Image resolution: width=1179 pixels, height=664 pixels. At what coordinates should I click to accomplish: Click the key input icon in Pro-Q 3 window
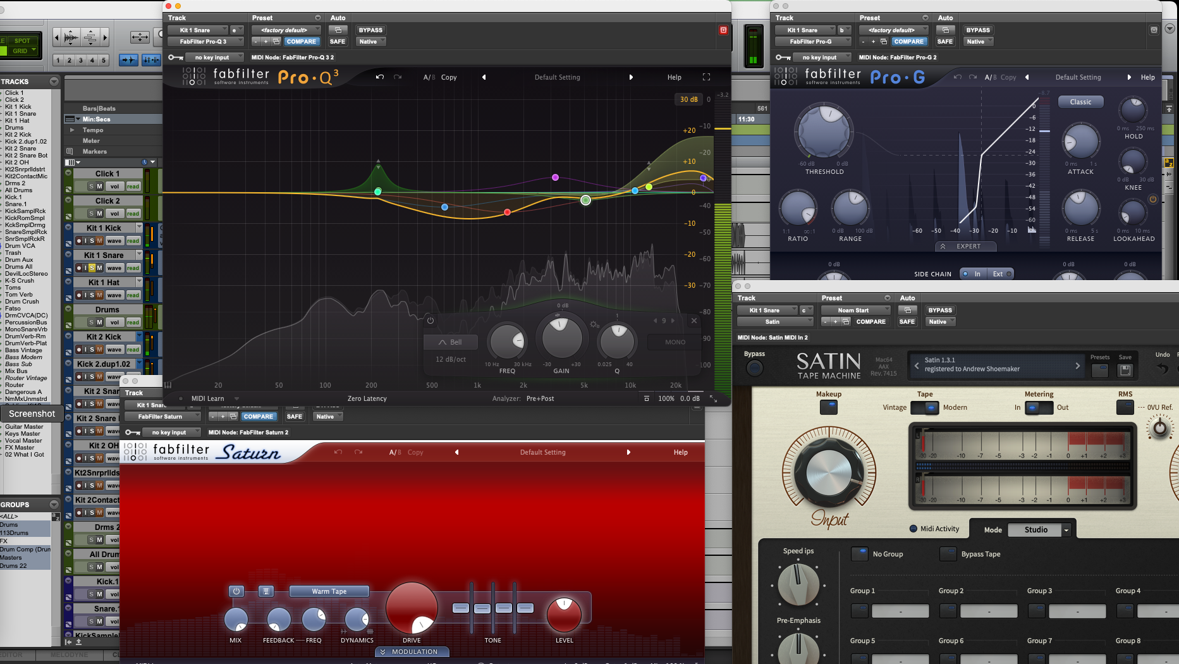pyautogui.click(x=176, y=58)
